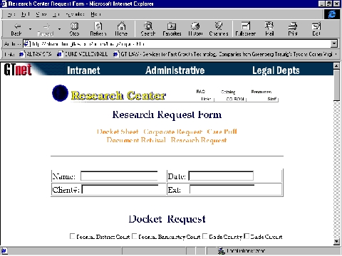Viewport: 342px width, 256px height.
Task: Click the page icon in the Address bar
Action: (x=26, y=43)
